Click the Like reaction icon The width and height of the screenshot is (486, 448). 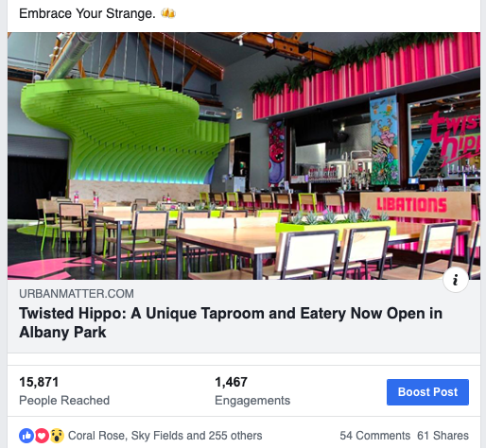(26, 436)
